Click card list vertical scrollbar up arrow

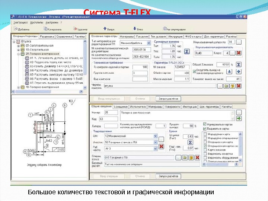point(240,134)
